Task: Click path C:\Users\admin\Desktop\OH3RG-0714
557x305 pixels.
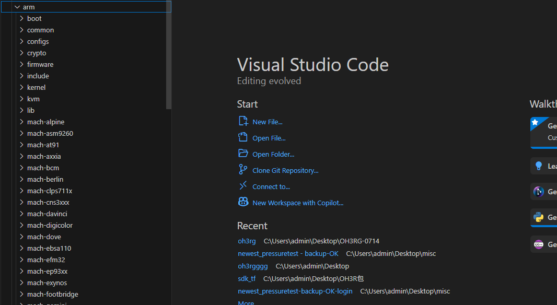Action: [x=321, y=241]
